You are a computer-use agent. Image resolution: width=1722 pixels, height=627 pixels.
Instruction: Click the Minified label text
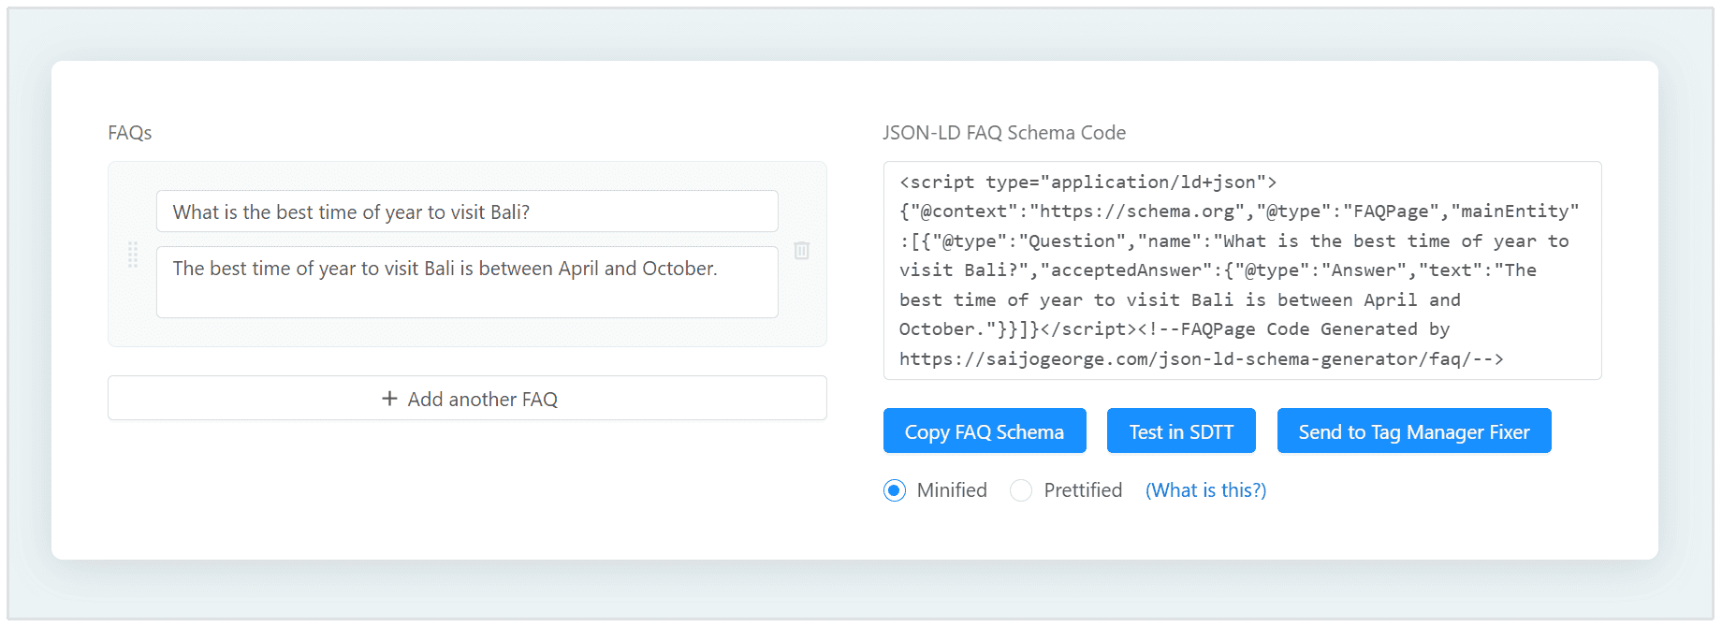[951, 489]
